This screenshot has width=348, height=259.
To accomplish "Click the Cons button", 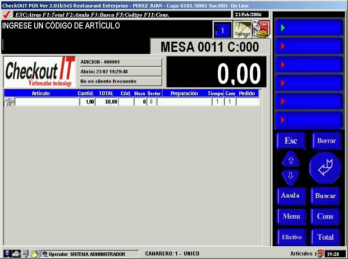I will tap(325, 216).
